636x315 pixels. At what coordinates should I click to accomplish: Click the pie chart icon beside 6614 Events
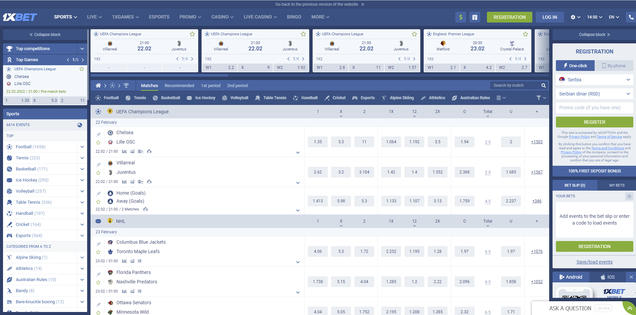(80, 125)
